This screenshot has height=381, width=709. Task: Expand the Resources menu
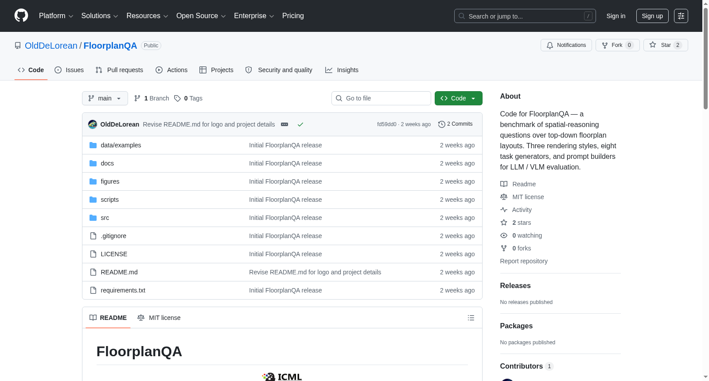click(x=147, y=16)
